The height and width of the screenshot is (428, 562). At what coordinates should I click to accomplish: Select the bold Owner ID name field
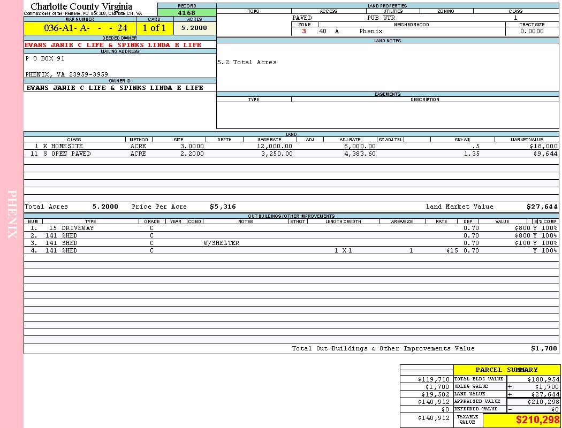click(115, 87)
